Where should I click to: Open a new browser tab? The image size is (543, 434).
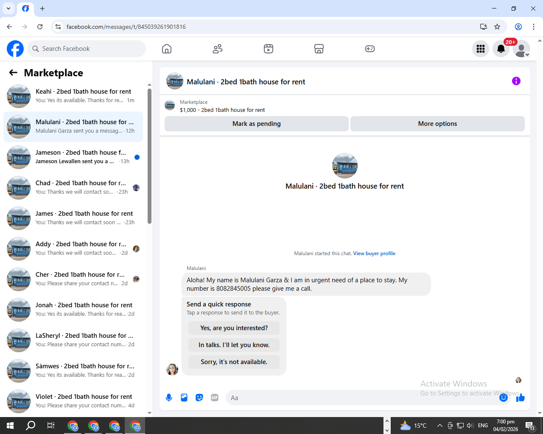(x=42, y=8)
